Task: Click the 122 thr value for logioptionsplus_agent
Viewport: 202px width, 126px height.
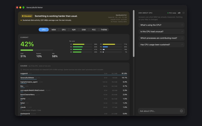Action: 105,82
